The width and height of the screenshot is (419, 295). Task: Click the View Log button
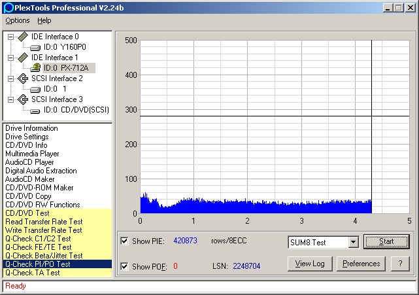click(310, 264)
